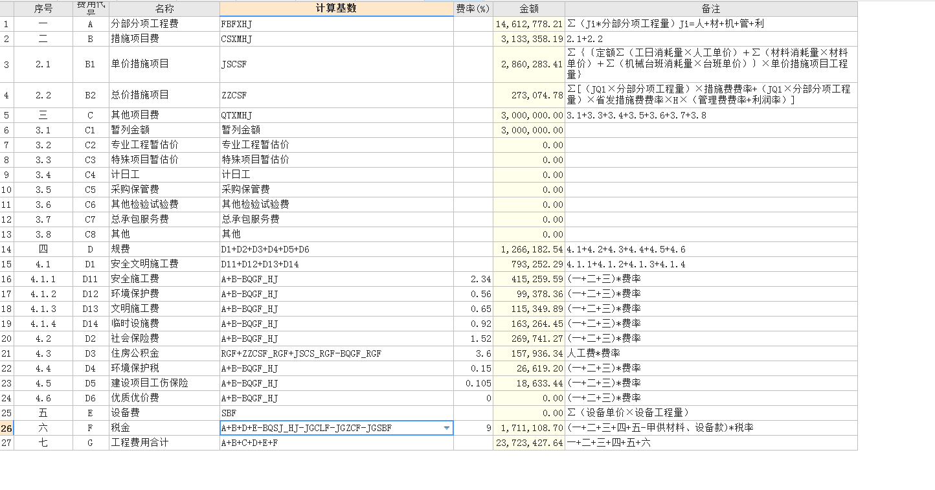This screenshot has height=490, width=935.
Task: Select the 金额 column header
Action: click(x=529, y=8)
